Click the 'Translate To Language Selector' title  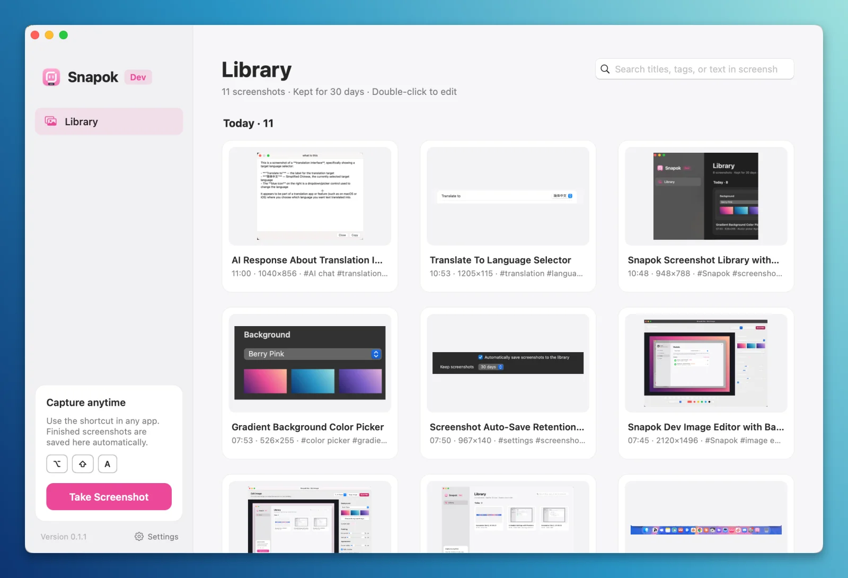(x=500, y=260)
